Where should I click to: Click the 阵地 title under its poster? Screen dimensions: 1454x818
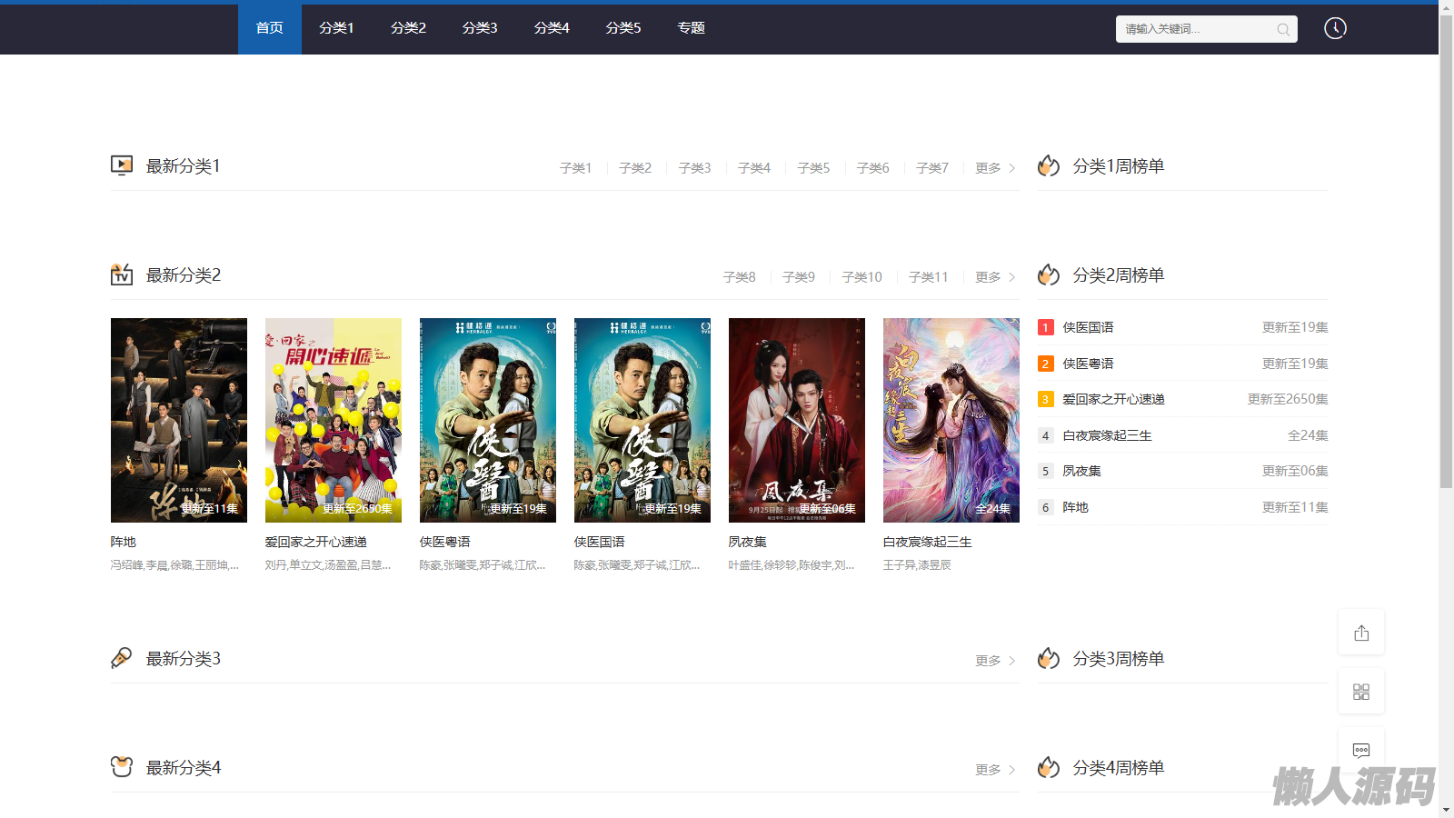pos(124,542)
